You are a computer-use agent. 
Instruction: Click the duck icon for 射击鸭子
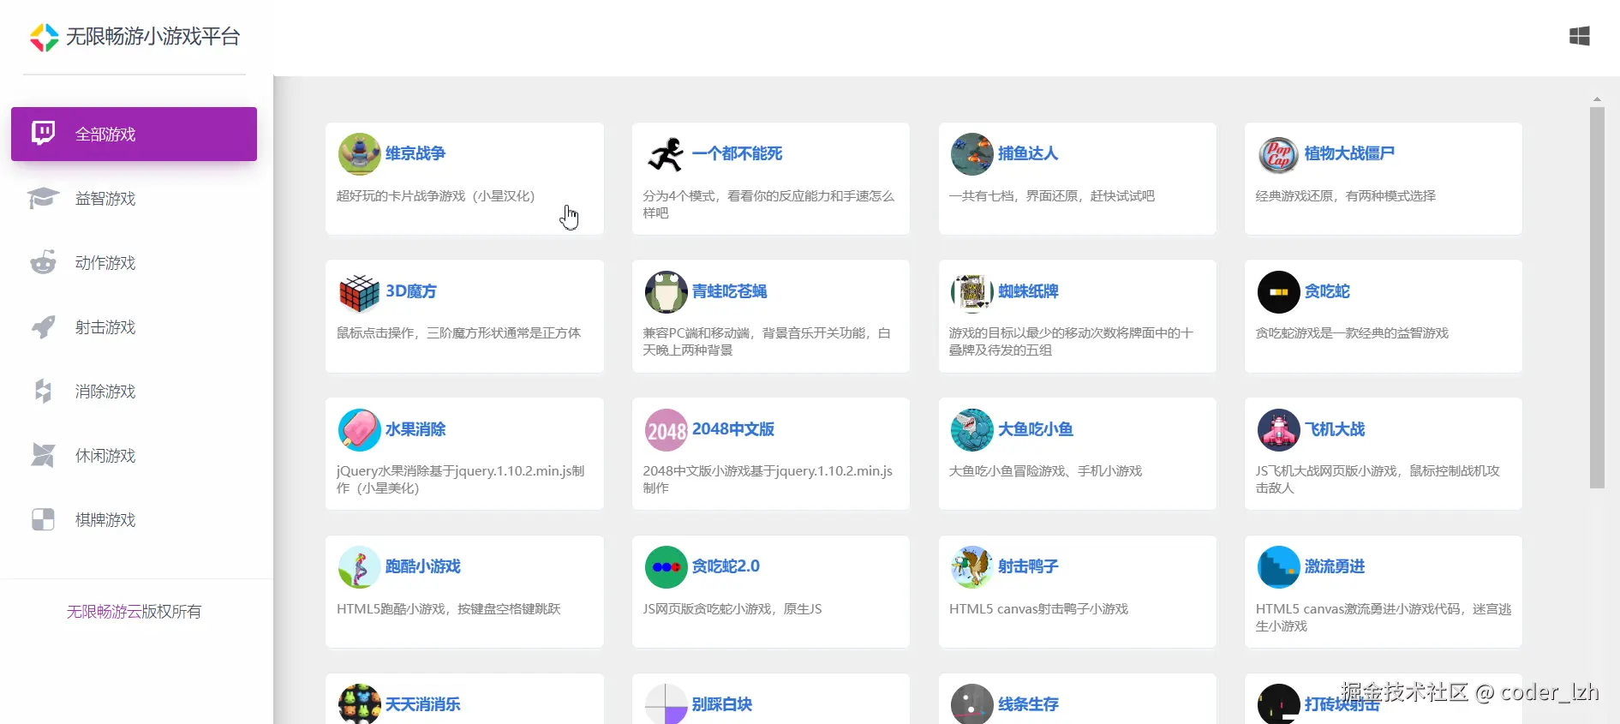click(x=972, y=567)
